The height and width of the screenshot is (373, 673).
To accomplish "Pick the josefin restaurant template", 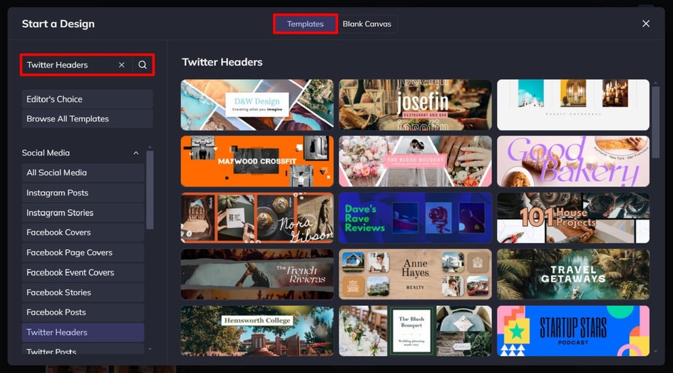I will pyautogui.click(x=415, y=105).
